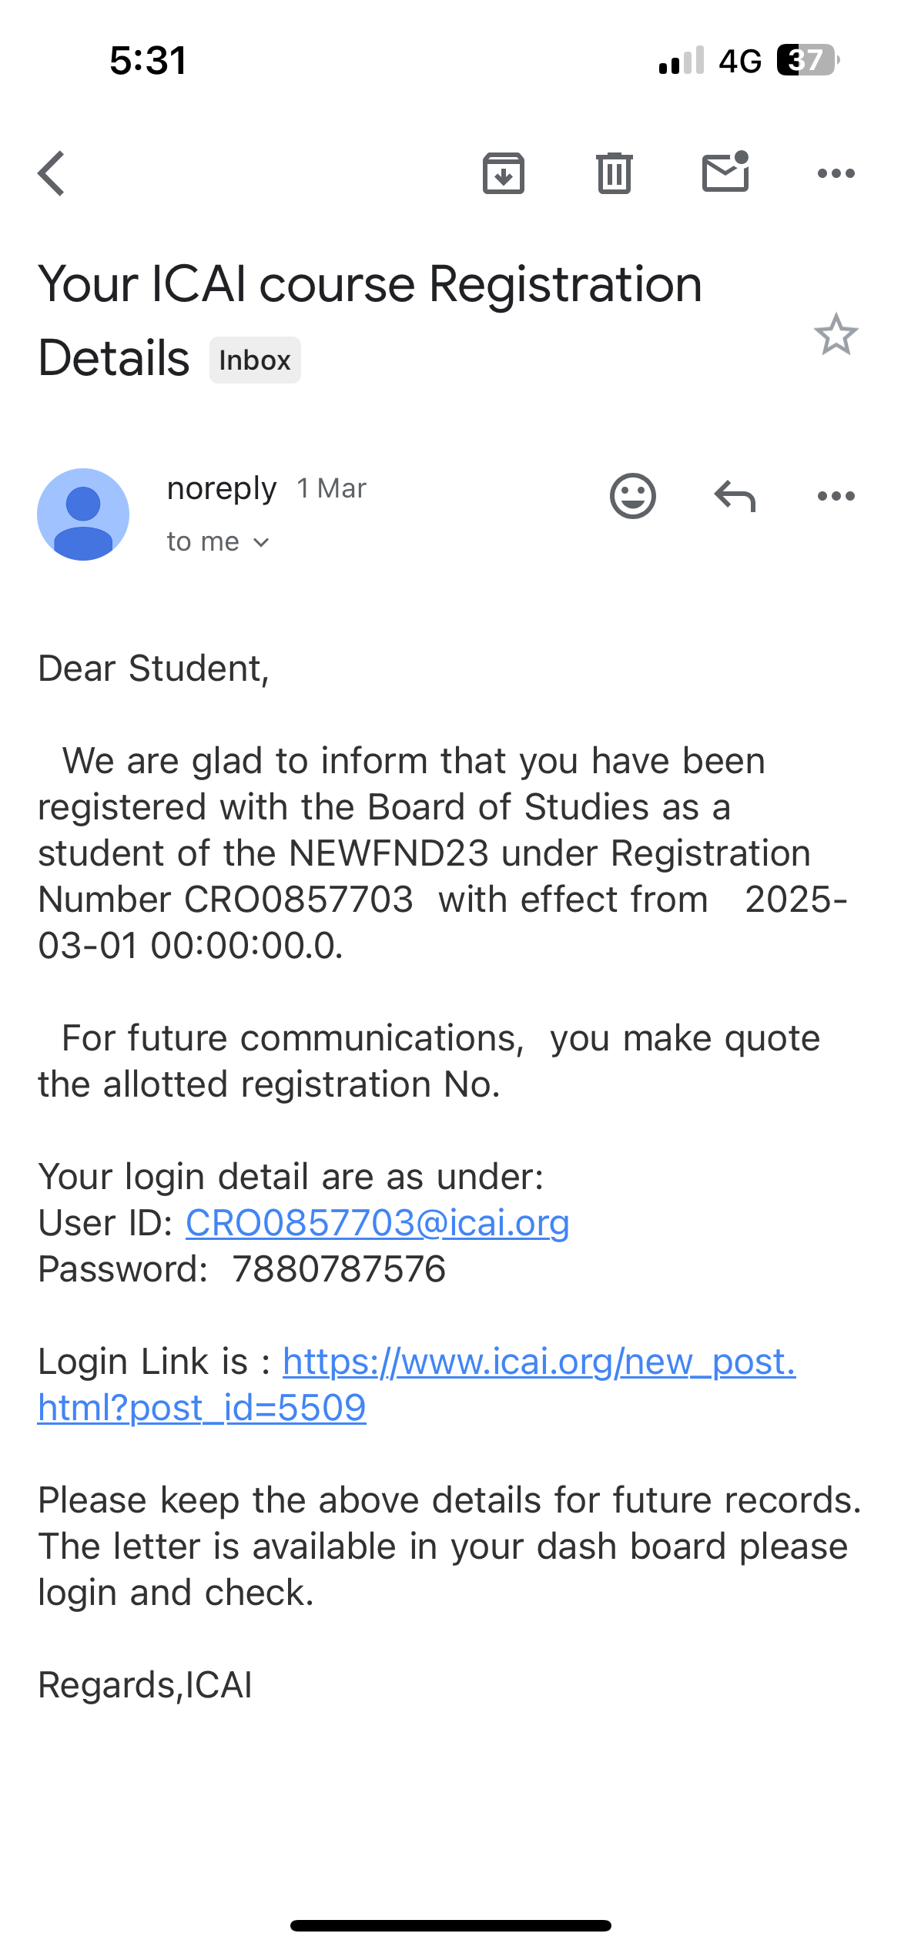Tap the password number 7880787576
Image resolution: width=901 pixels, height=1950 pixels.
339,1269
